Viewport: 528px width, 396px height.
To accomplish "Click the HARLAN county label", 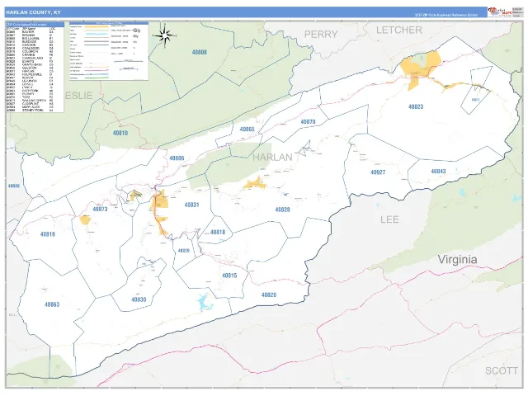I will pos(272,158).
